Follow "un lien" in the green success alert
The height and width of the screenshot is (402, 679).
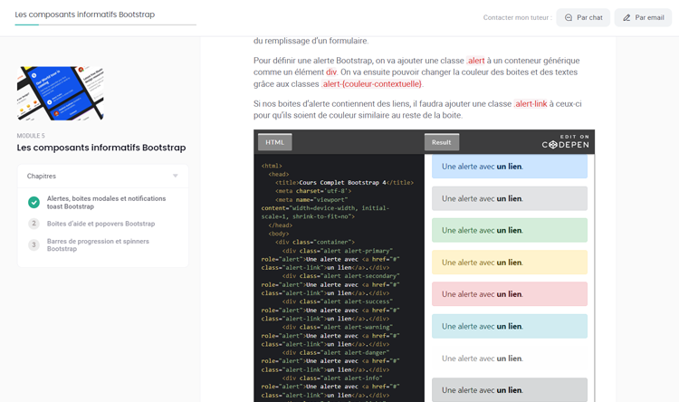coord(510,231)
